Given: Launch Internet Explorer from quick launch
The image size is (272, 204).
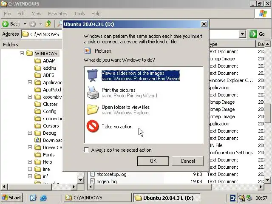Looking at the screenshot, I should (x=43, y=198).
